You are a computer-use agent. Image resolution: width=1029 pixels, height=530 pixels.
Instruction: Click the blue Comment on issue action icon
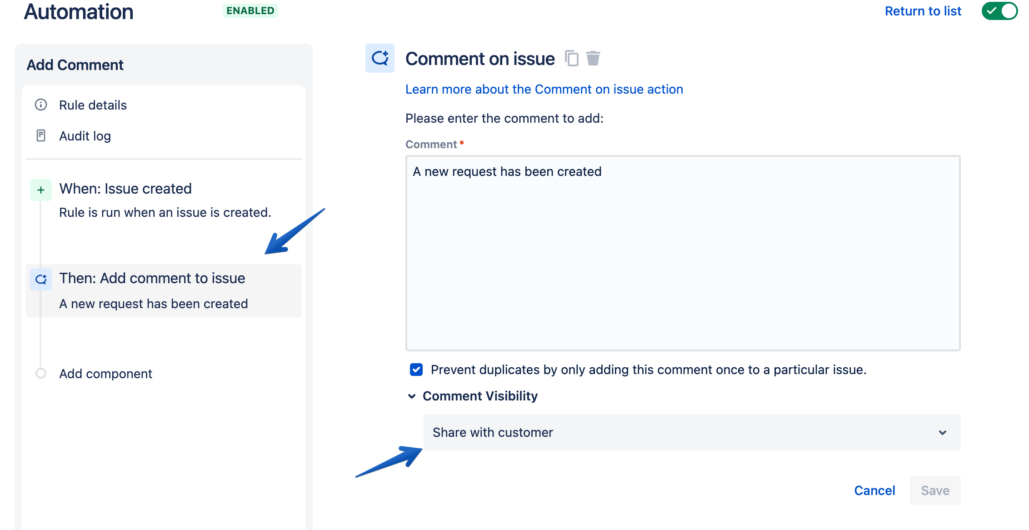coord(380,58)
